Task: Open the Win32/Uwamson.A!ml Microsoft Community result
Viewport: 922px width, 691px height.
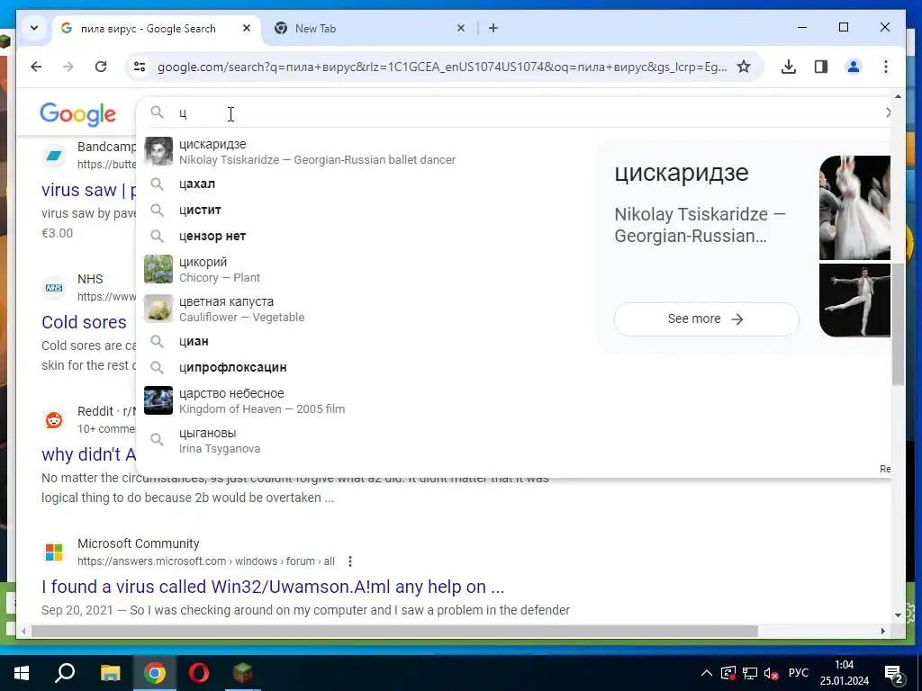Action: (x=273, y=587)
